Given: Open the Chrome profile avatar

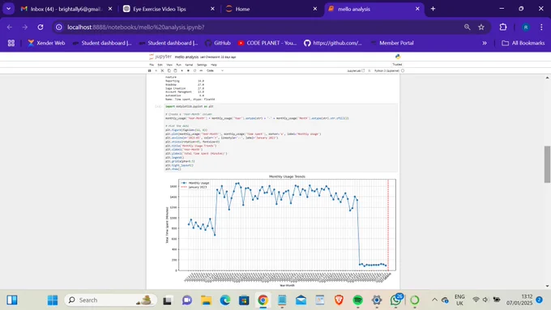Looking at the screenshot, I should click(x=526, y=27).
